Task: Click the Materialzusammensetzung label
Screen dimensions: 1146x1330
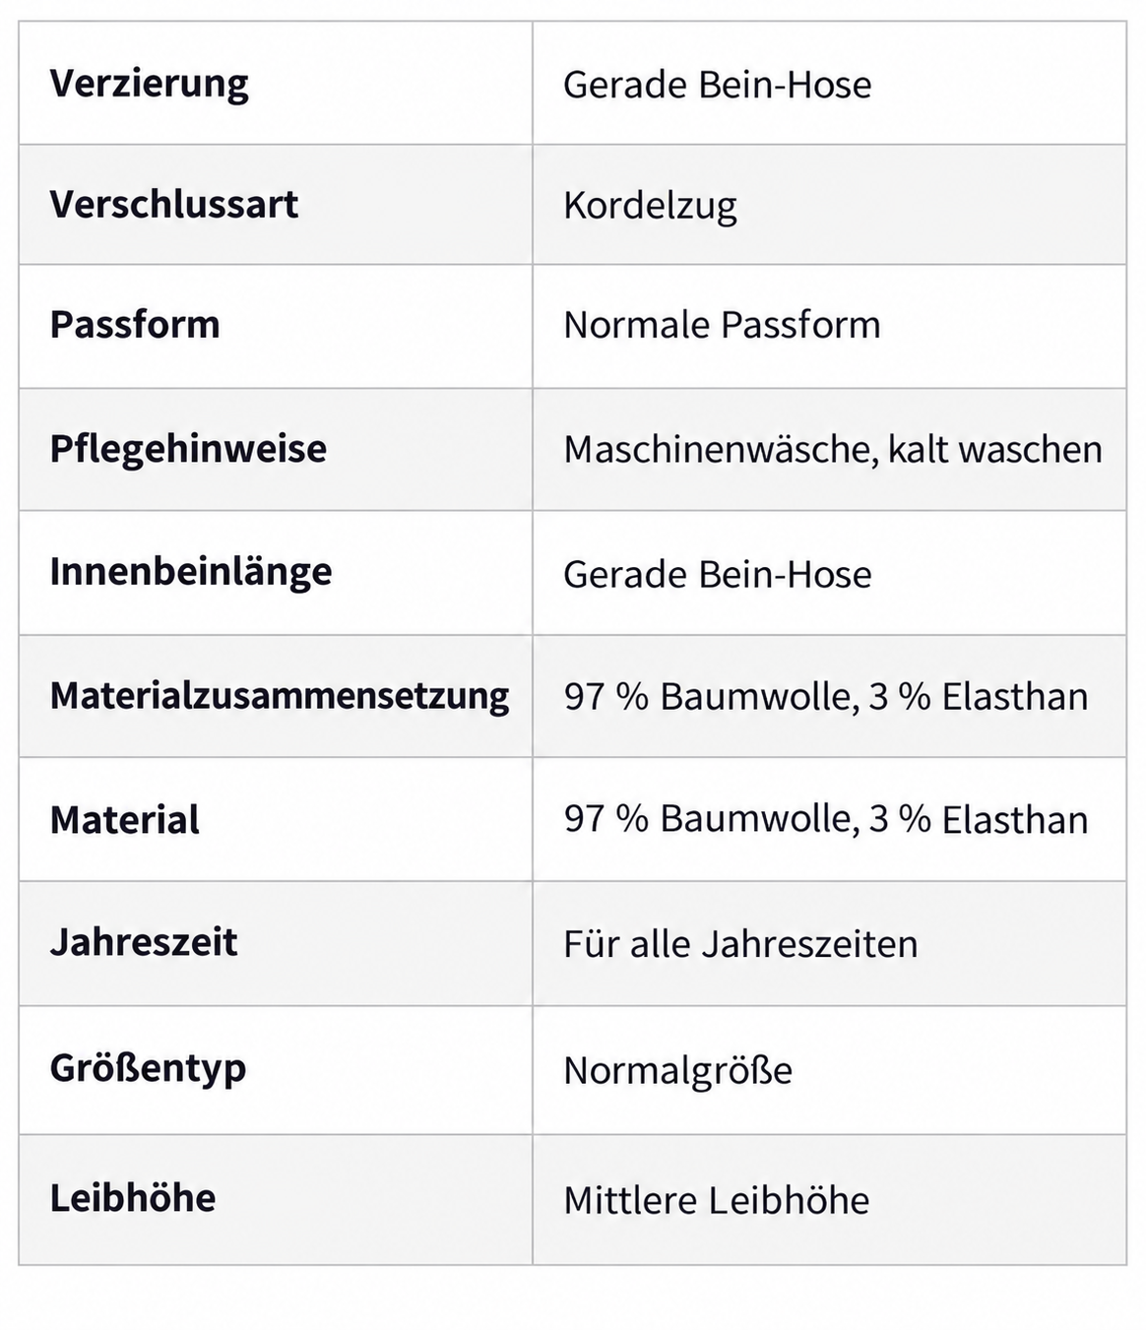Action: (x=280, y=696)
